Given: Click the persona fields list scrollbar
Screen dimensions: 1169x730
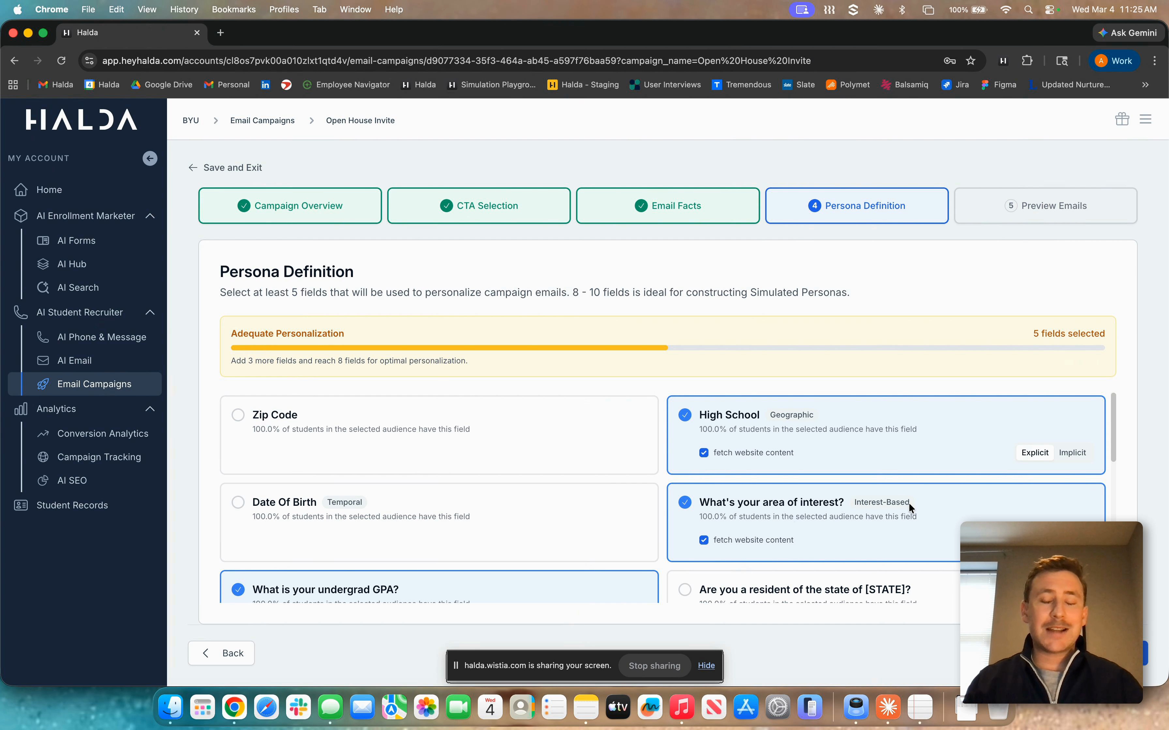Looking at the screenshot, I should (x=1113, y=427).
